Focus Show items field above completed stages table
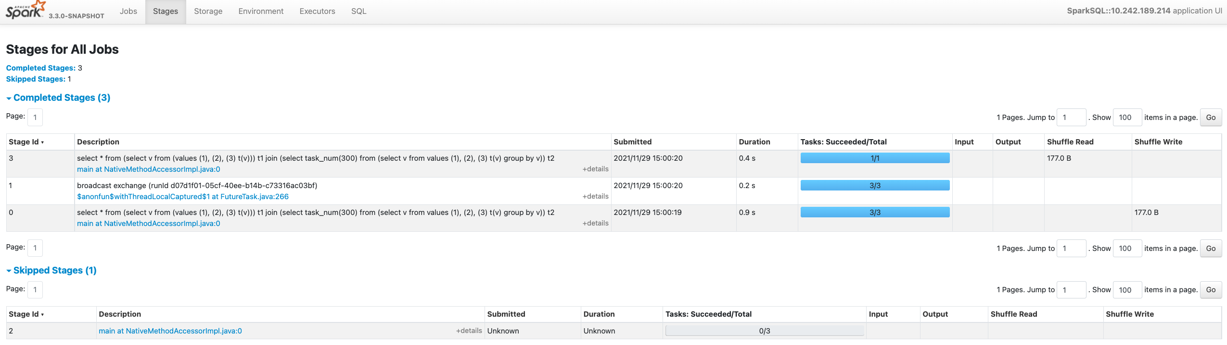 [1127, 118]
